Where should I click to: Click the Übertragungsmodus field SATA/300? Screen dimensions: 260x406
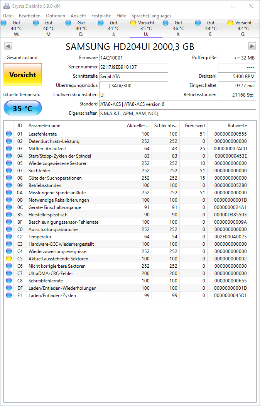pos(133,85)
